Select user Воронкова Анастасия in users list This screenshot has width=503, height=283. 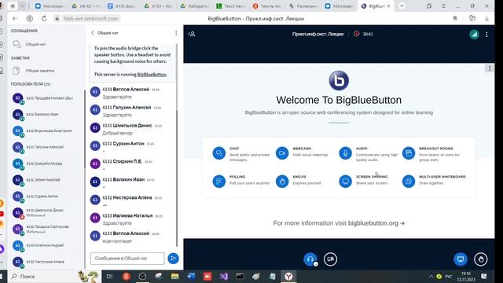tap(46, 131)
